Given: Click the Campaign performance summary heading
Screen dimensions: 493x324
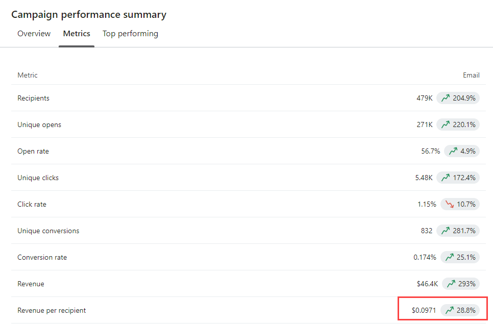Looking at the screenshot, I should pos(89,15).
